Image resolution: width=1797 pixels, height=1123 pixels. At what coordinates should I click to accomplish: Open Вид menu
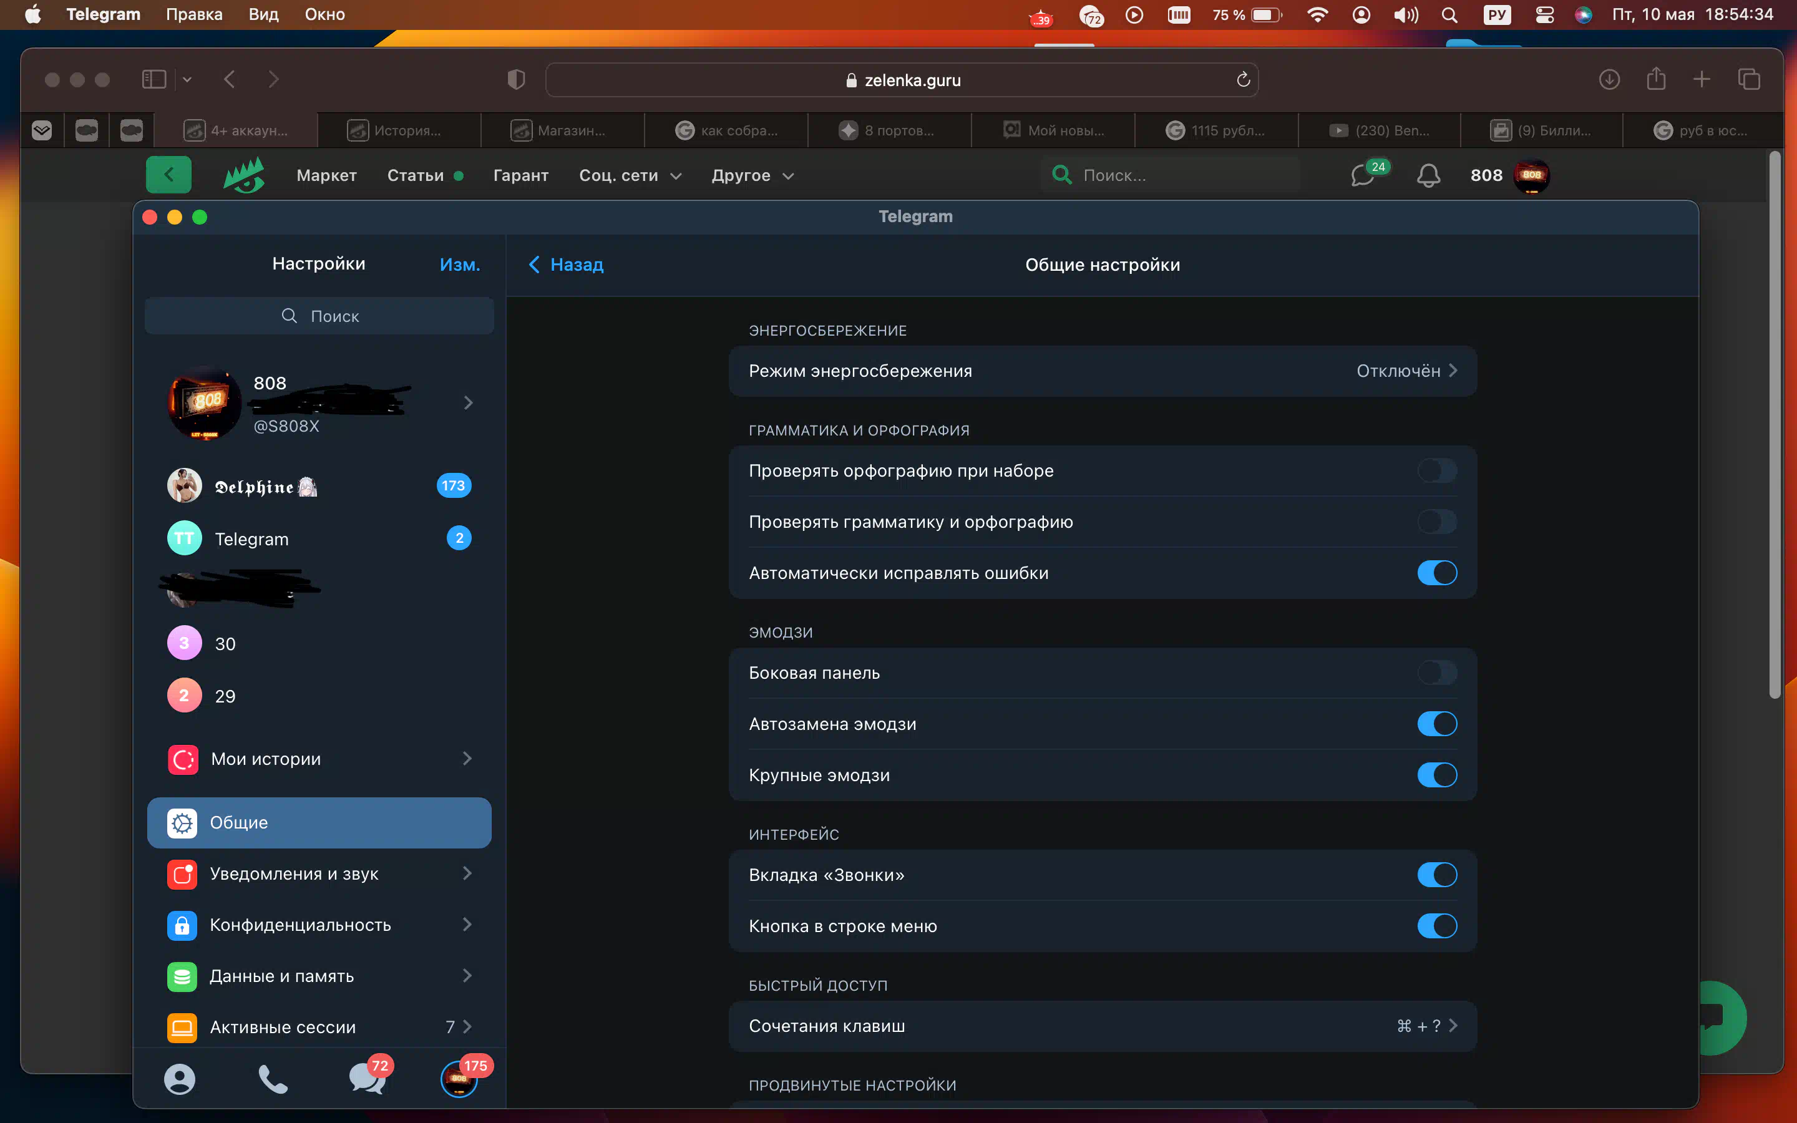pyautogui.click(x=263, y=14)
